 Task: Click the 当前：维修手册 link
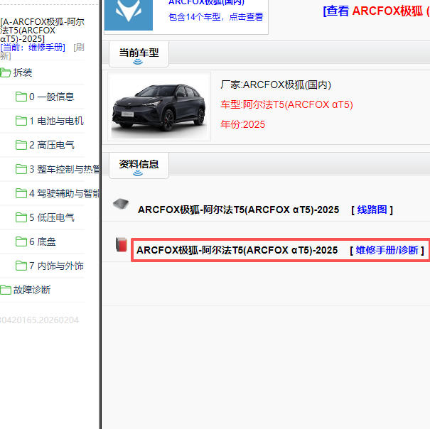(33, 47)
